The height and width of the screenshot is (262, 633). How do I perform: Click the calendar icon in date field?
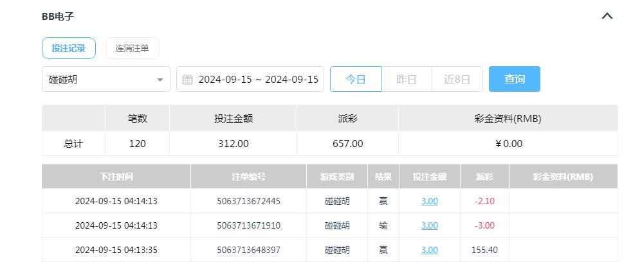pyautogui.click(x=188, y=80)
